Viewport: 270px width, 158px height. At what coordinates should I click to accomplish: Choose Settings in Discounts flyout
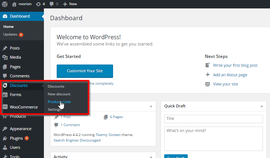click(x=54, y=110)
